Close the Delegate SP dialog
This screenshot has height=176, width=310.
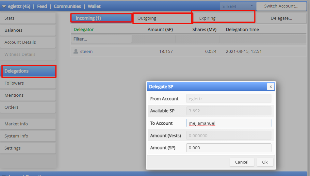point(271,87)
